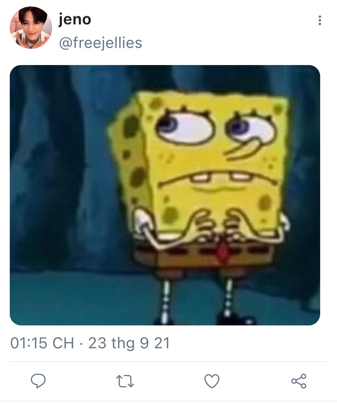The width and height of the screenshot is (337, 406).
Task: Retweet the post using the arrows icon
Action: click(x=125, y=381)
